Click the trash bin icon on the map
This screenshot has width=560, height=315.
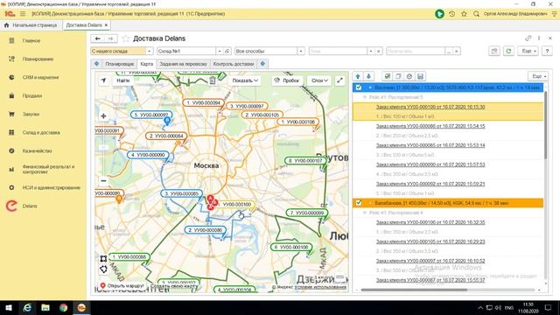pyautogui.click(x=212, y=80)
